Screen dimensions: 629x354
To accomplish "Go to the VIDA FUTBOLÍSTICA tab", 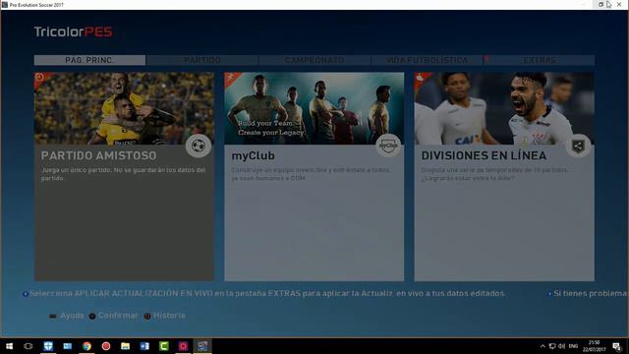I will (427, 60).
